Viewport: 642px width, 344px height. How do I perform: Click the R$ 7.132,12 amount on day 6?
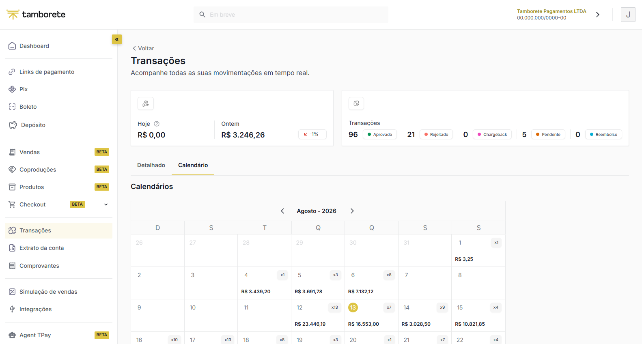[361, 292]
